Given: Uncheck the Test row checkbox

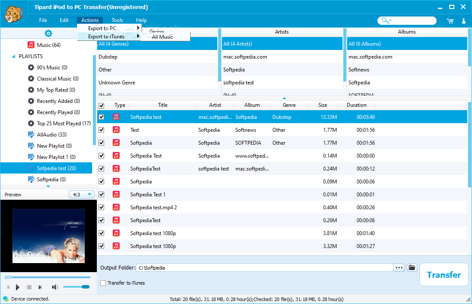Looking at the screenshot, I should click(x=102, y=130).
